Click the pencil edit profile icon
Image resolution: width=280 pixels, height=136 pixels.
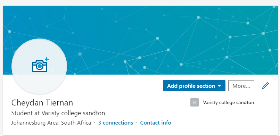[265, 86]
